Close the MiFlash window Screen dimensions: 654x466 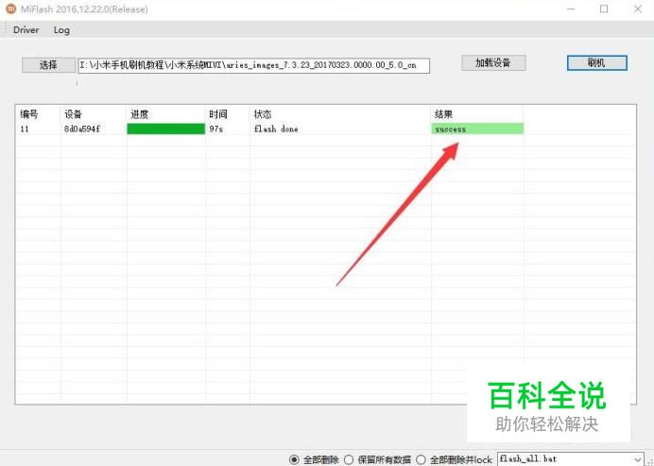(x=638, y=9)
